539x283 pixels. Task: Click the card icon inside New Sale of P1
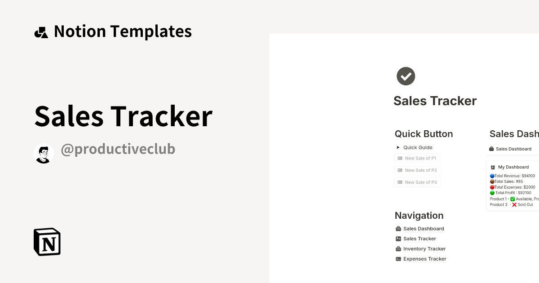[399, 158]
